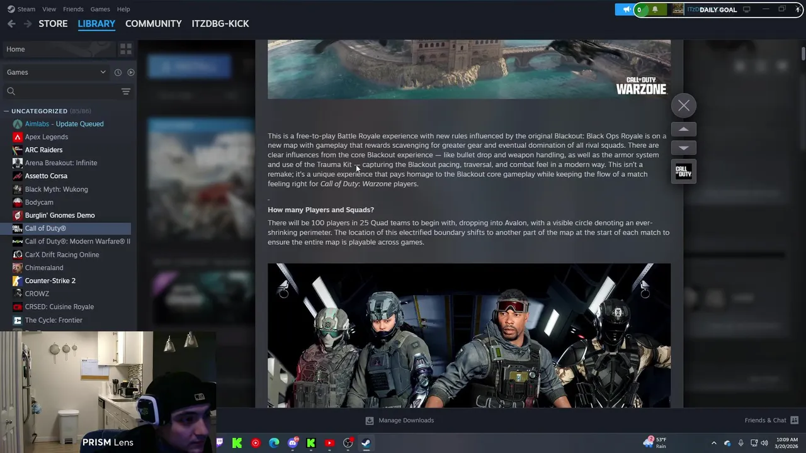806x453 pixels.
Task: Click the microphone tray icon
Action: [741, 443]
